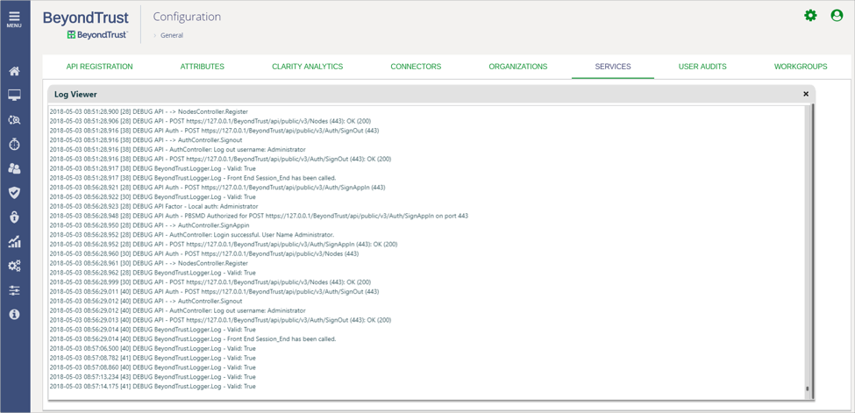Open the users group icon in sidebar

(14, 168)
